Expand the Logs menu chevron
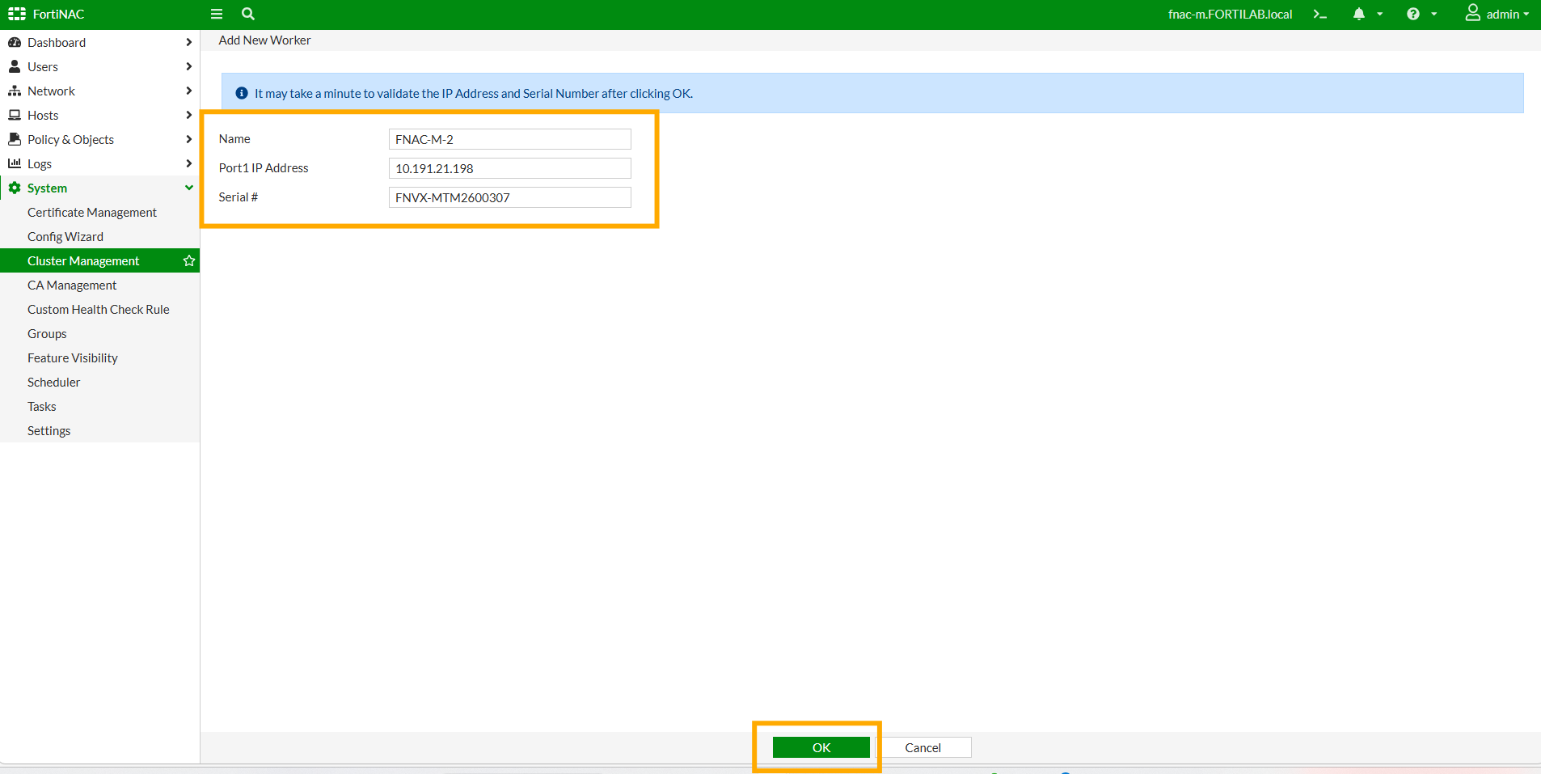Screen dimensions: 1541x774 point(188,163)
